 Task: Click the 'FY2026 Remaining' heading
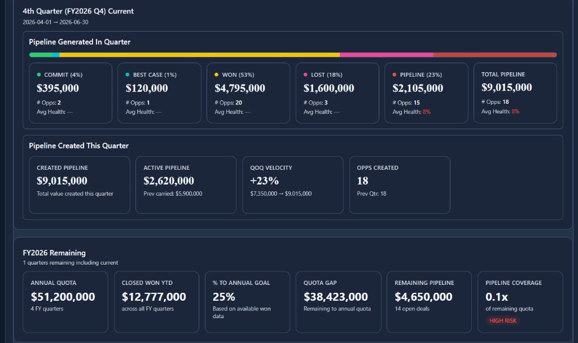click(x=54, y=253)
